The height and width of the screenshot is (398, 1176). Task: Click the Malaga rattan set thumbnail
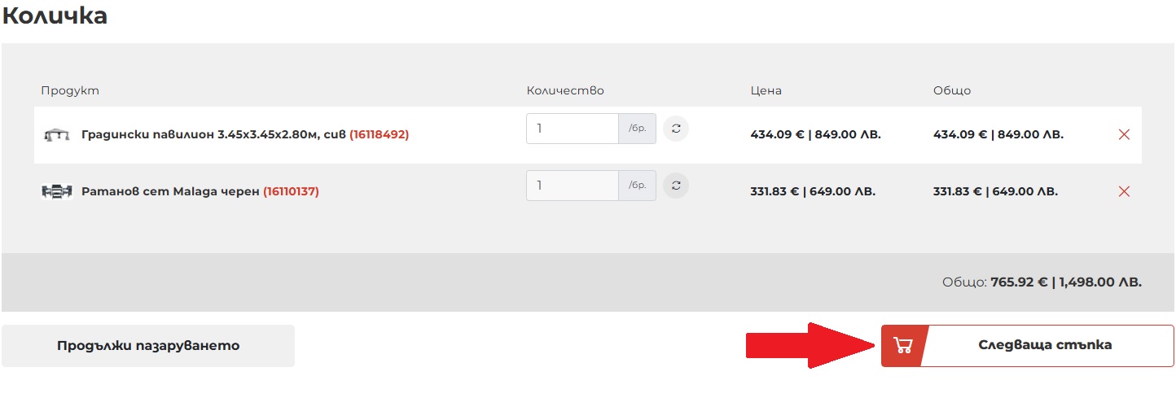click(x=56, y=191)
